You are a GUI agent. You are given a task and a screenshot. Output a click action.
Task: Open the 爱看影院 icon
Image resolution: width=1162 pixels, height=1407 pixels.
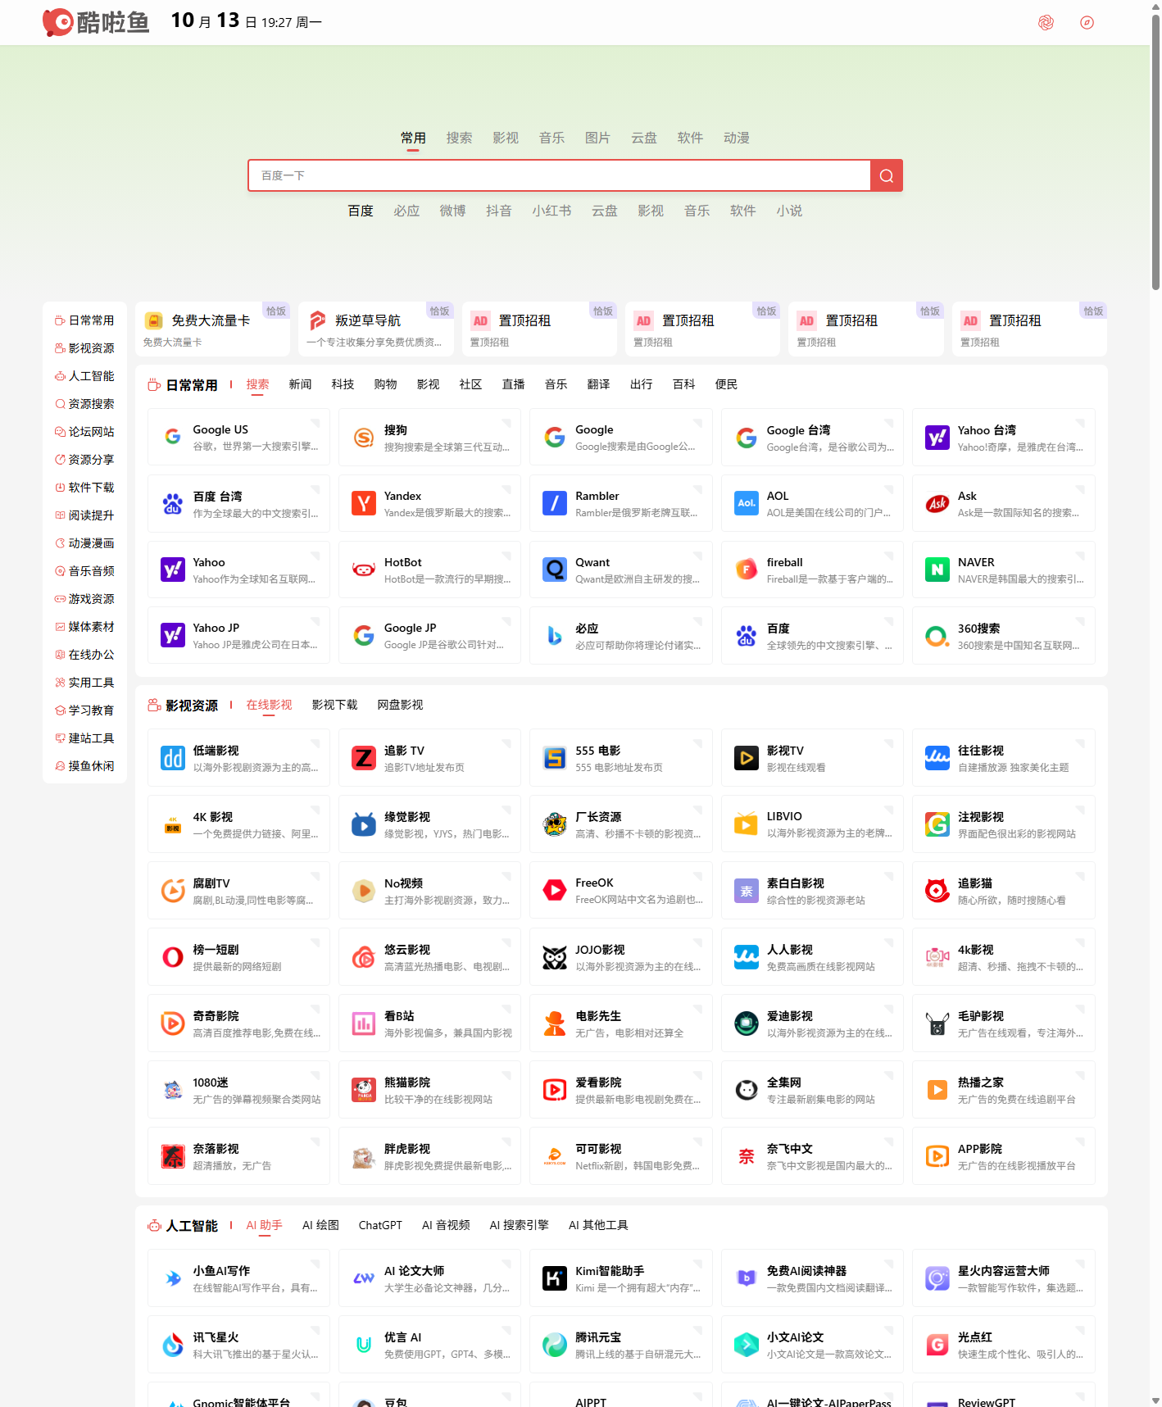tap(555, 1089)
